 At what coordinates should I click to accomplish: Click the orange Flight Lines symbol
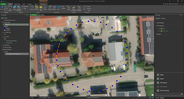pos(5,35)
